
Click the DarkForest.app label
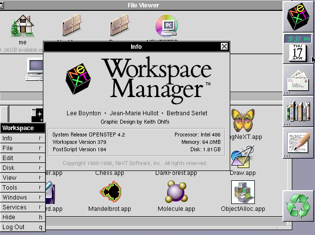(176, 173)
